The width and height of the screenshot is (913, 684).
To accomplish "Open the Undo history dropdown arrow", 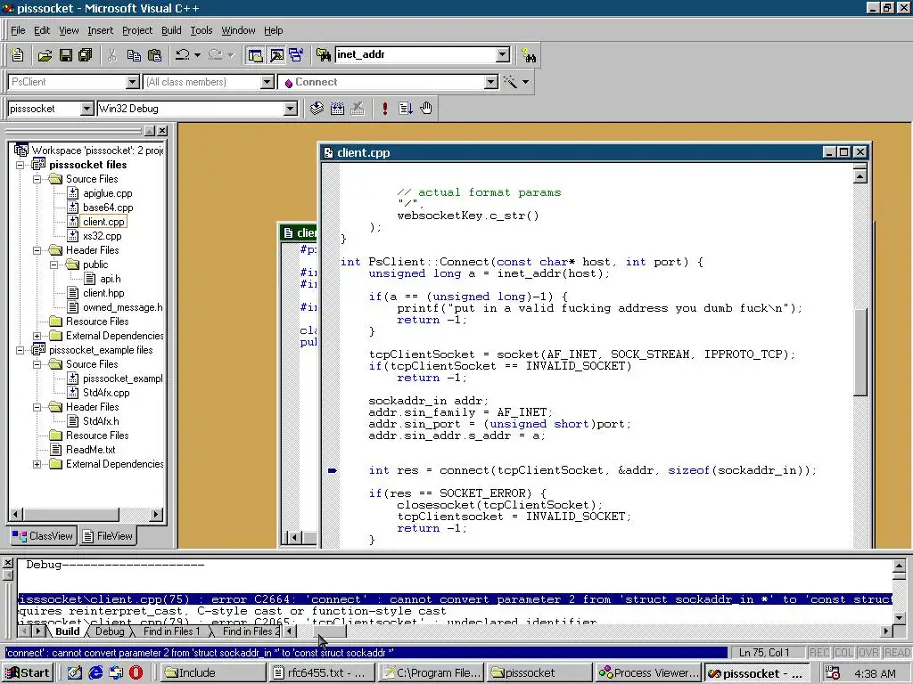I will point(198,55).
